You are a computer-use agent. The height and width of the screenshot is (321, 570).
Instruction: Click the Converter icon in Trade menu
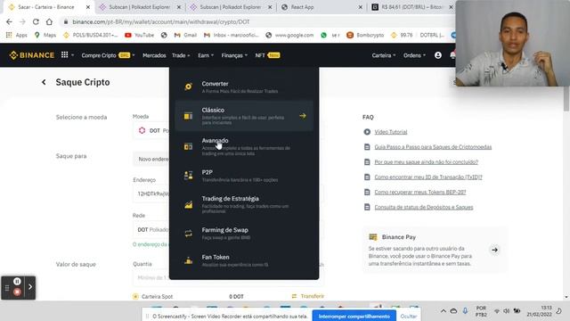[x=188, y=86]
